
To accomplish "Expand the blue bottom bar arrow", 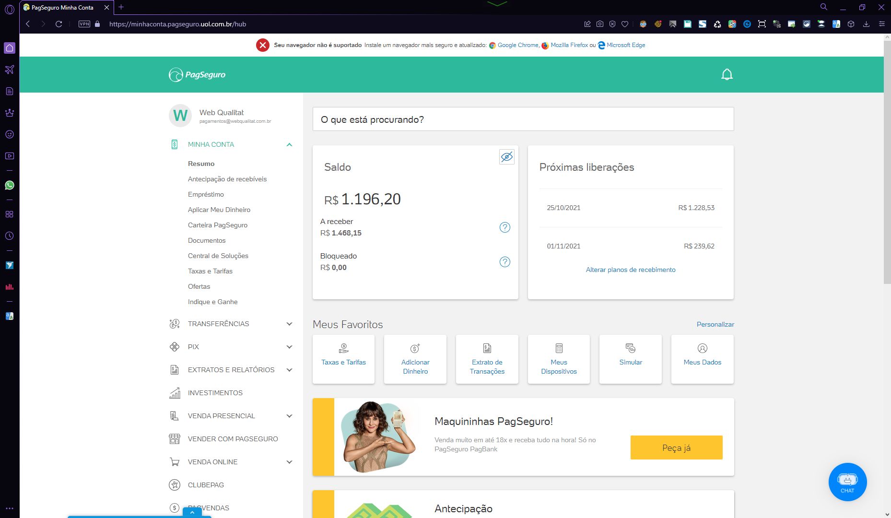I will (x=192, y=512).
